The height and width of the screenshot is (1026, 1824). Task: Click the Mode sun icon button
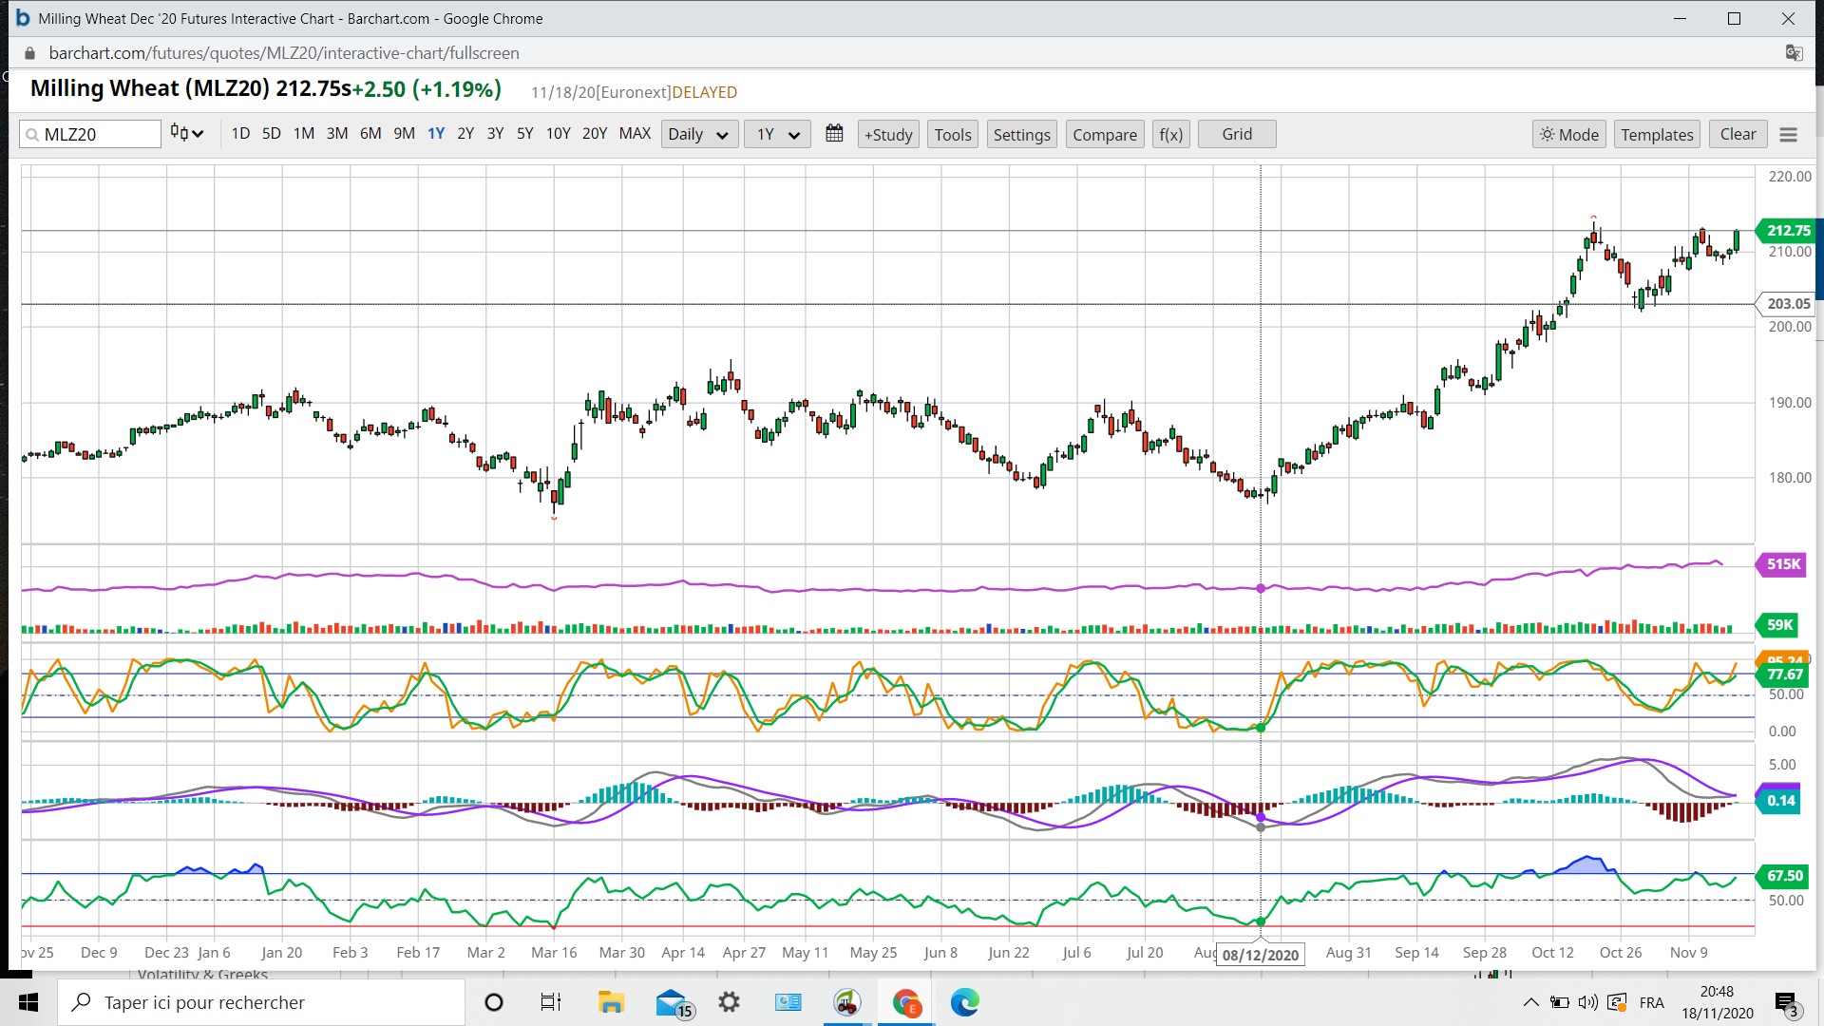tap(1568, 135)
